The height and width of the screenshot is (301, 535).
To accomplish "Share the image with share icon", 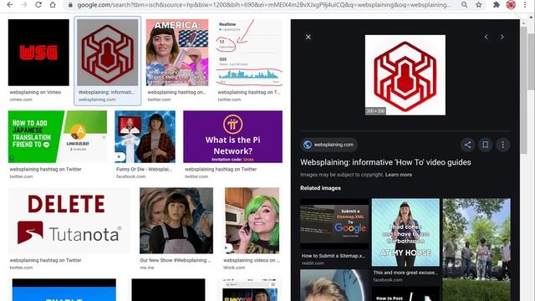I will pos(468,145).
